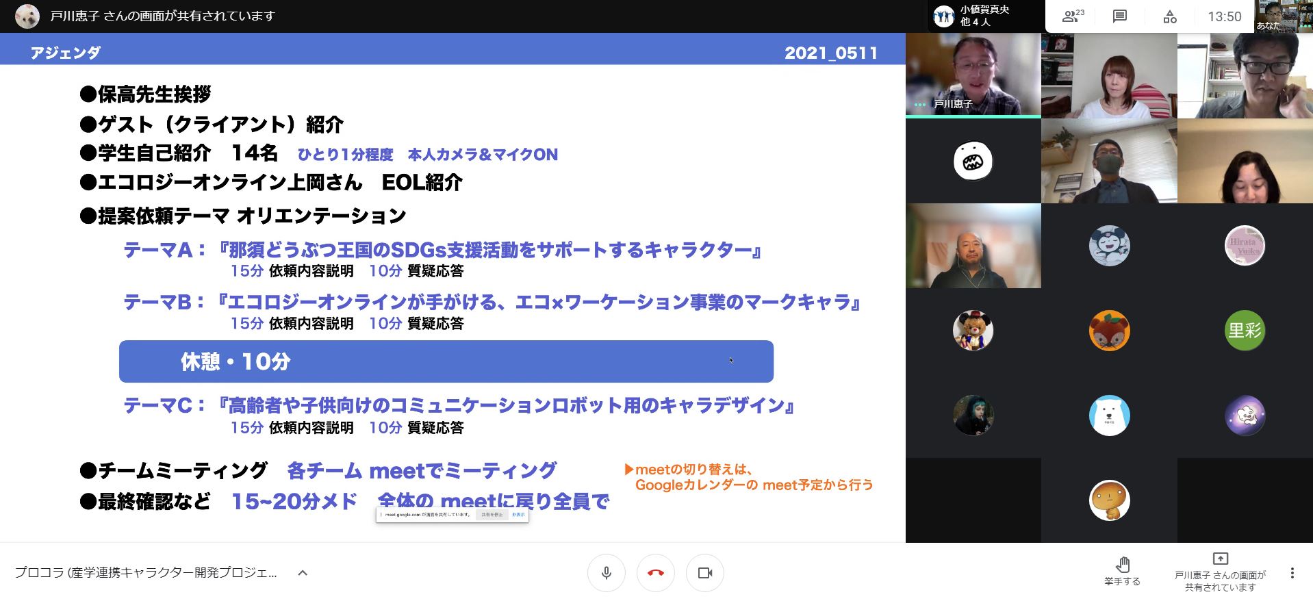Select the white ghost doodle avatar tile

pos(973,160)
